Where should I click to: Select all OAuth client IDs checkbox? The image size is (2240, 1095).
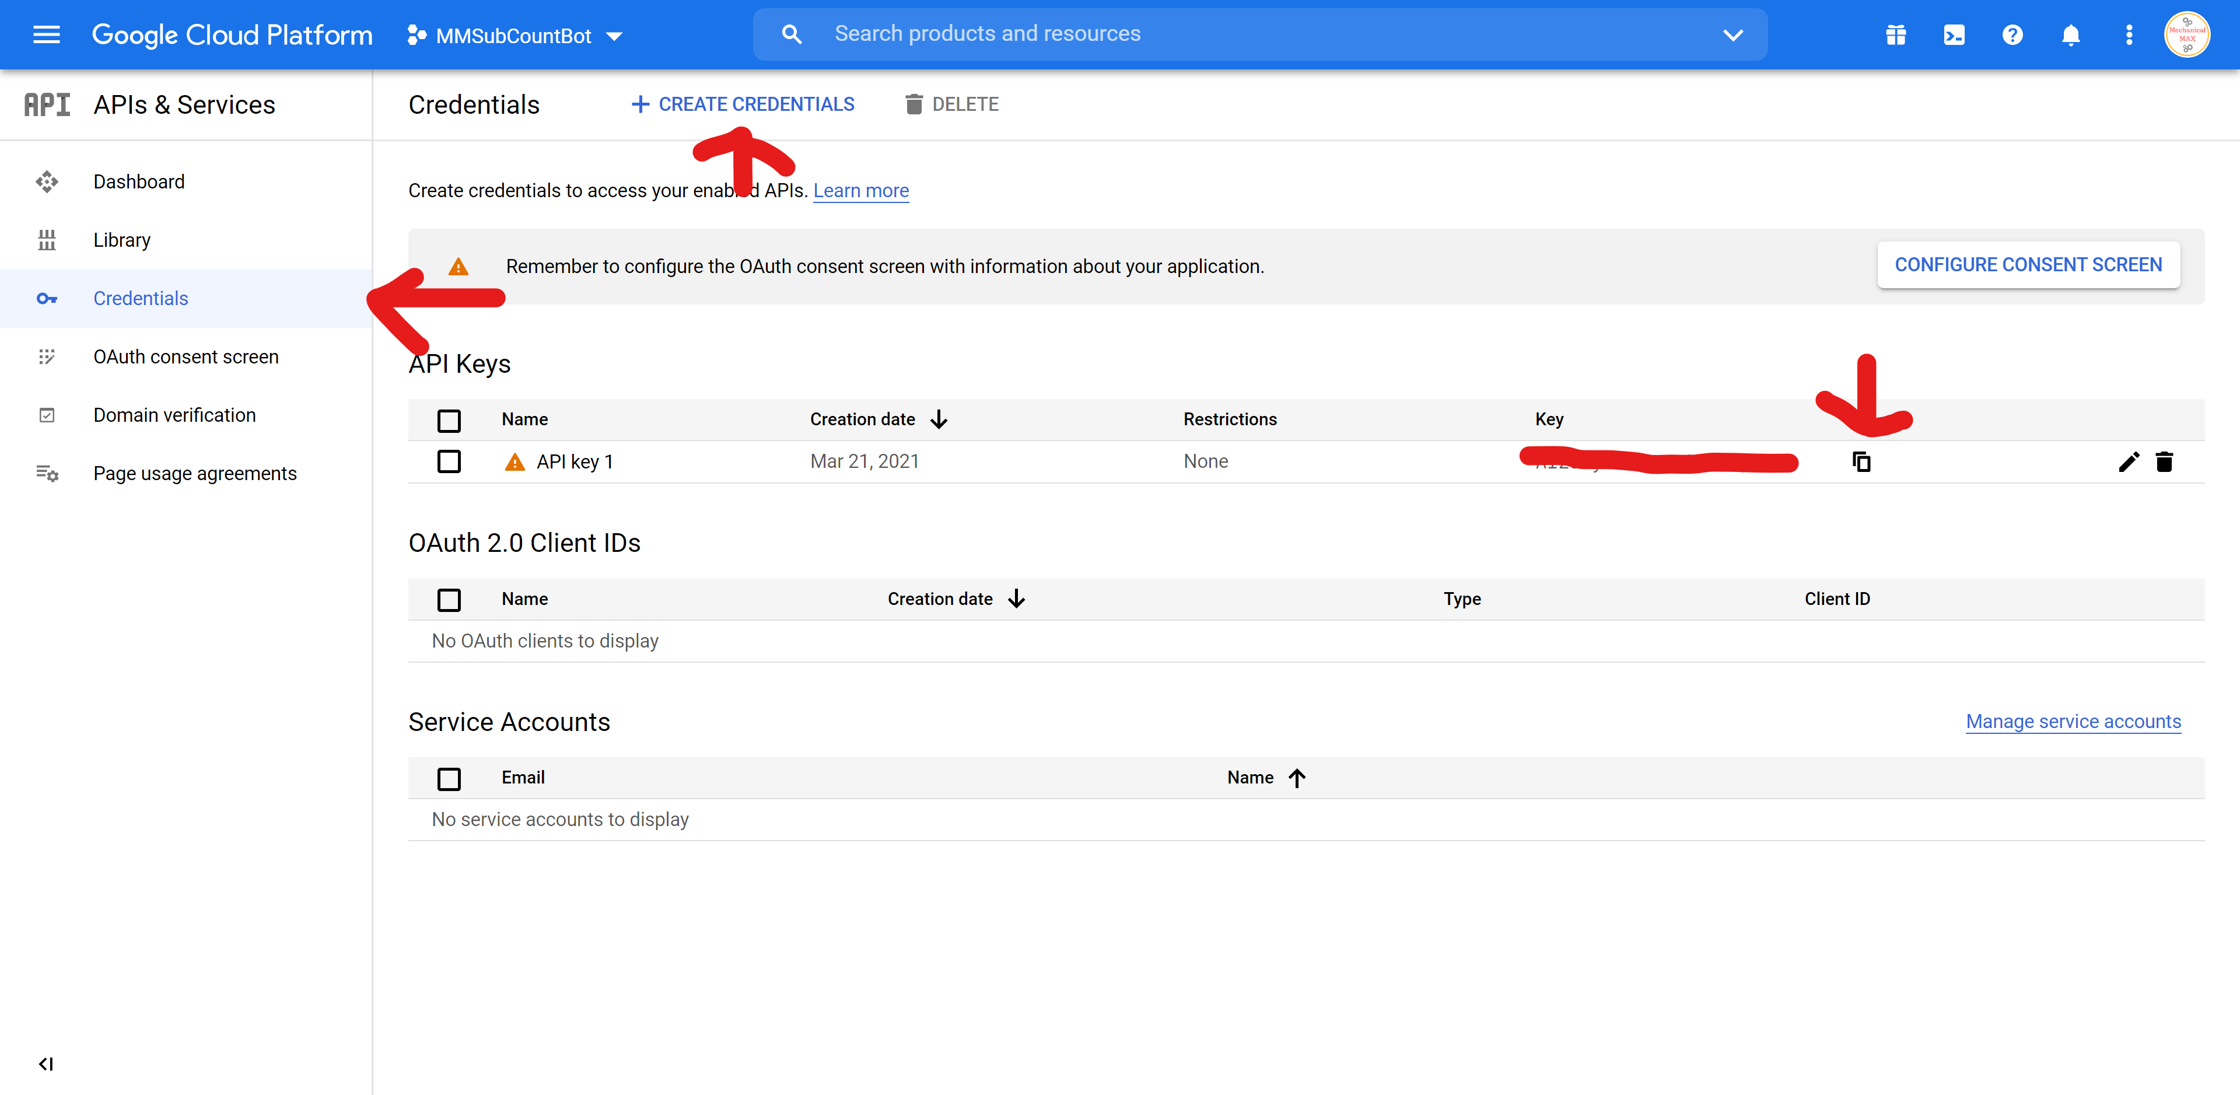(449, 599)
